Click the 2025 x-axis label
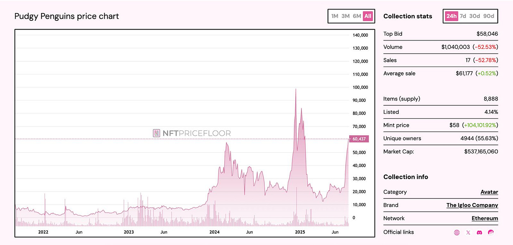 tap(300, 232)
